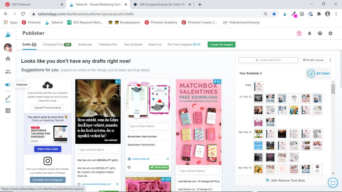Click the help question mark icon
Viewport: 342px width, 192px height.
(320, 33)
